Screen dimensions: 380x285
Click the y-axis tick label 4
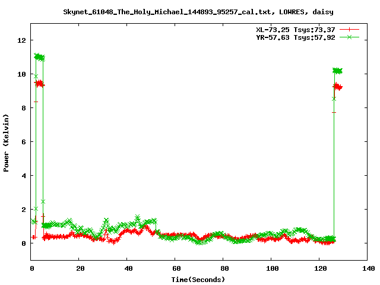24,176
